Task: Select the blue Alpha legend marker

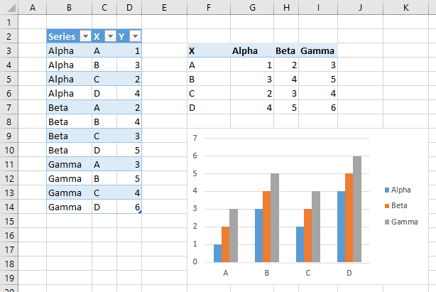Action: tap(387, 190)
